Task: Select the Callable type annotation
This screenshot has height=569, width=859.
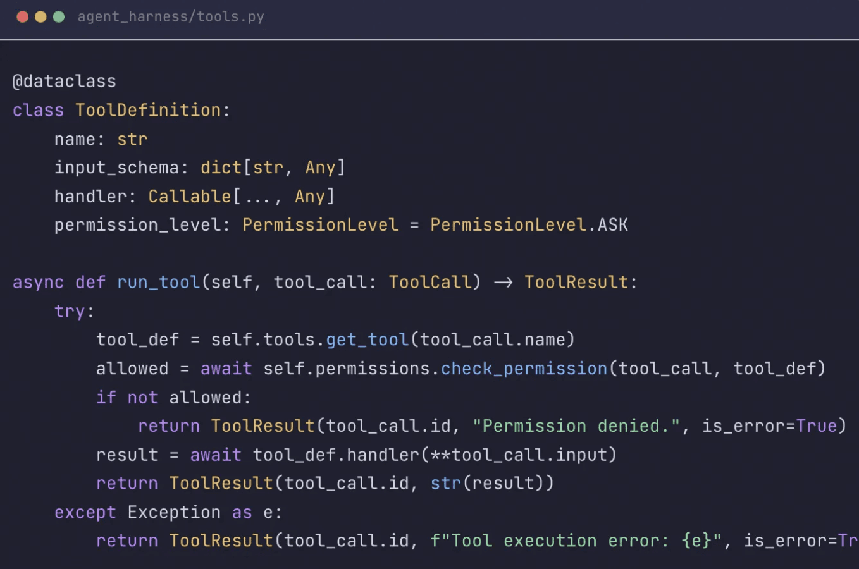Action: click(x=188, y=196)
